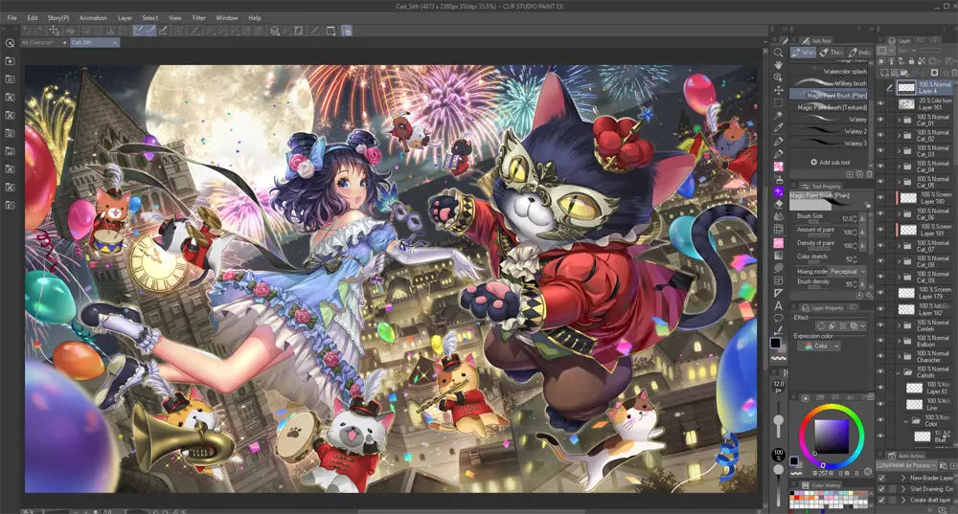Click the Lock layer padlock icon

[911, 61]
